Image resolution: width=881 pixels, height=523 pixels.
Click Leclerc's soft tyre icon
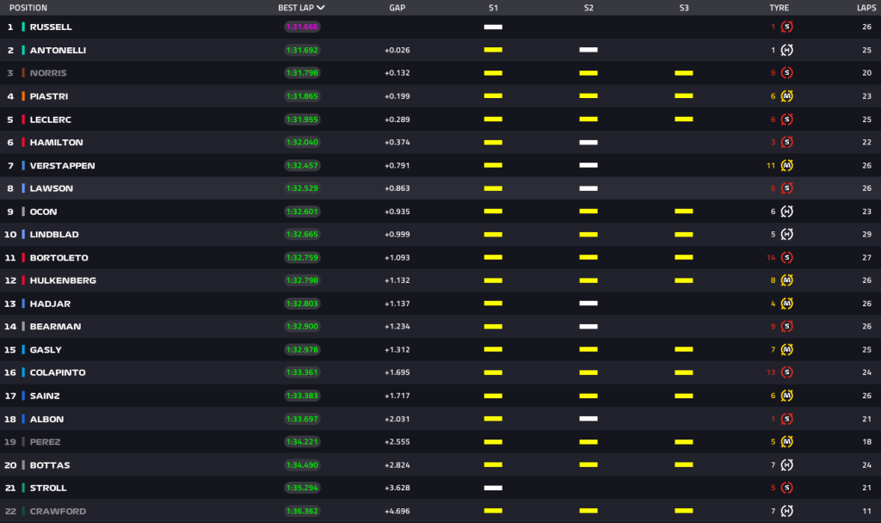tap(786, 119)
